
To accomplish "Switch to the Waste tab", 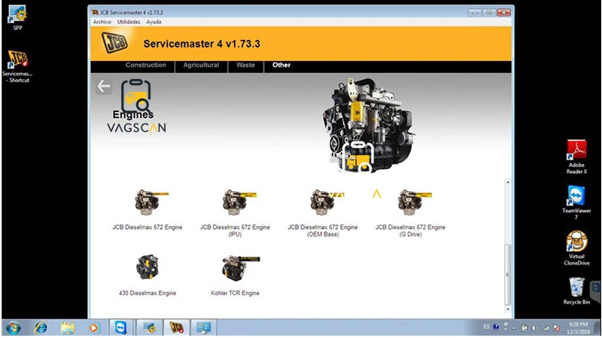I will pyautogui.click(x=245, y=65).
